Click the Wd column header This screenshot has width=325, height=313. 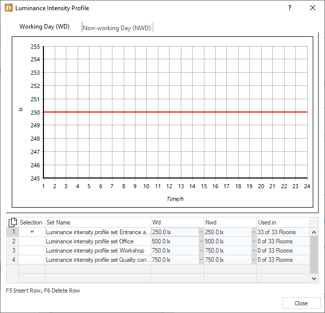coord(177,222)
